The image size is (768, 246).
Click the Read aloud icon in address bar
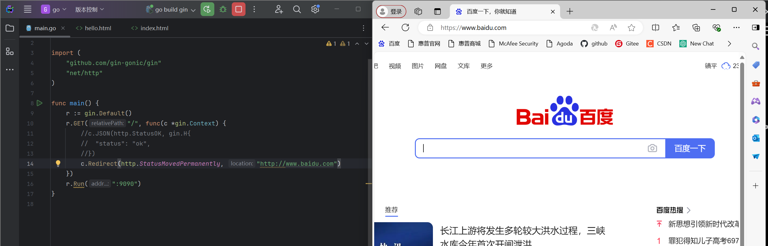(x=613, y=28)
